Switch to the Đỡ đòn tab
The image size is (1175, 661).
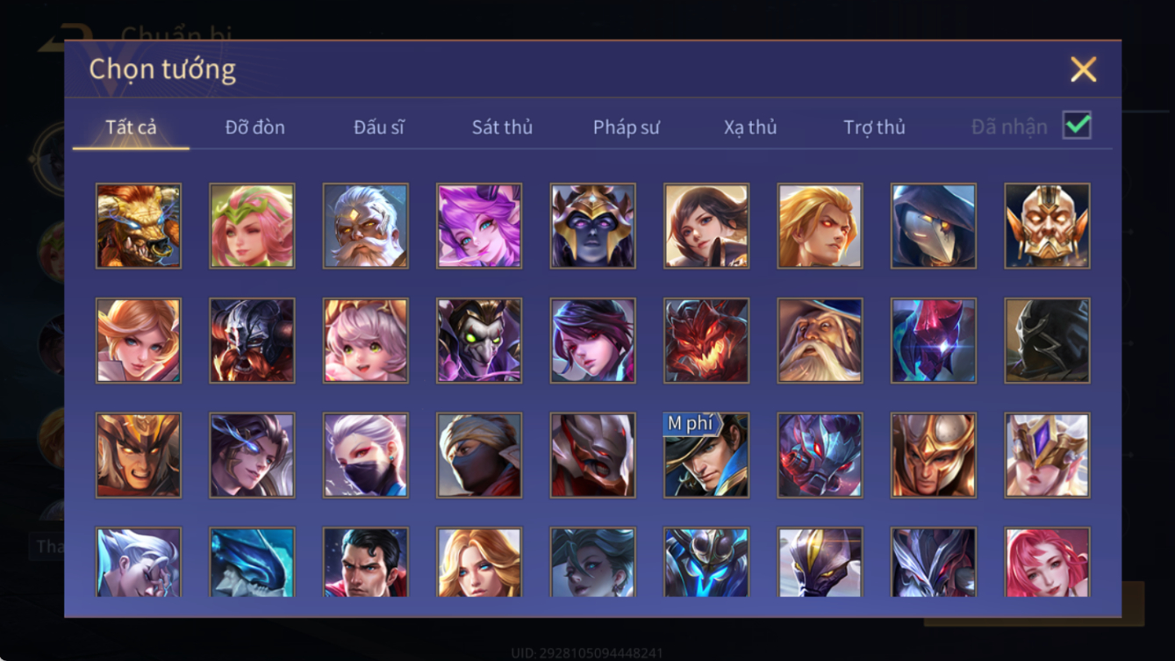click(x=254, y=127)
